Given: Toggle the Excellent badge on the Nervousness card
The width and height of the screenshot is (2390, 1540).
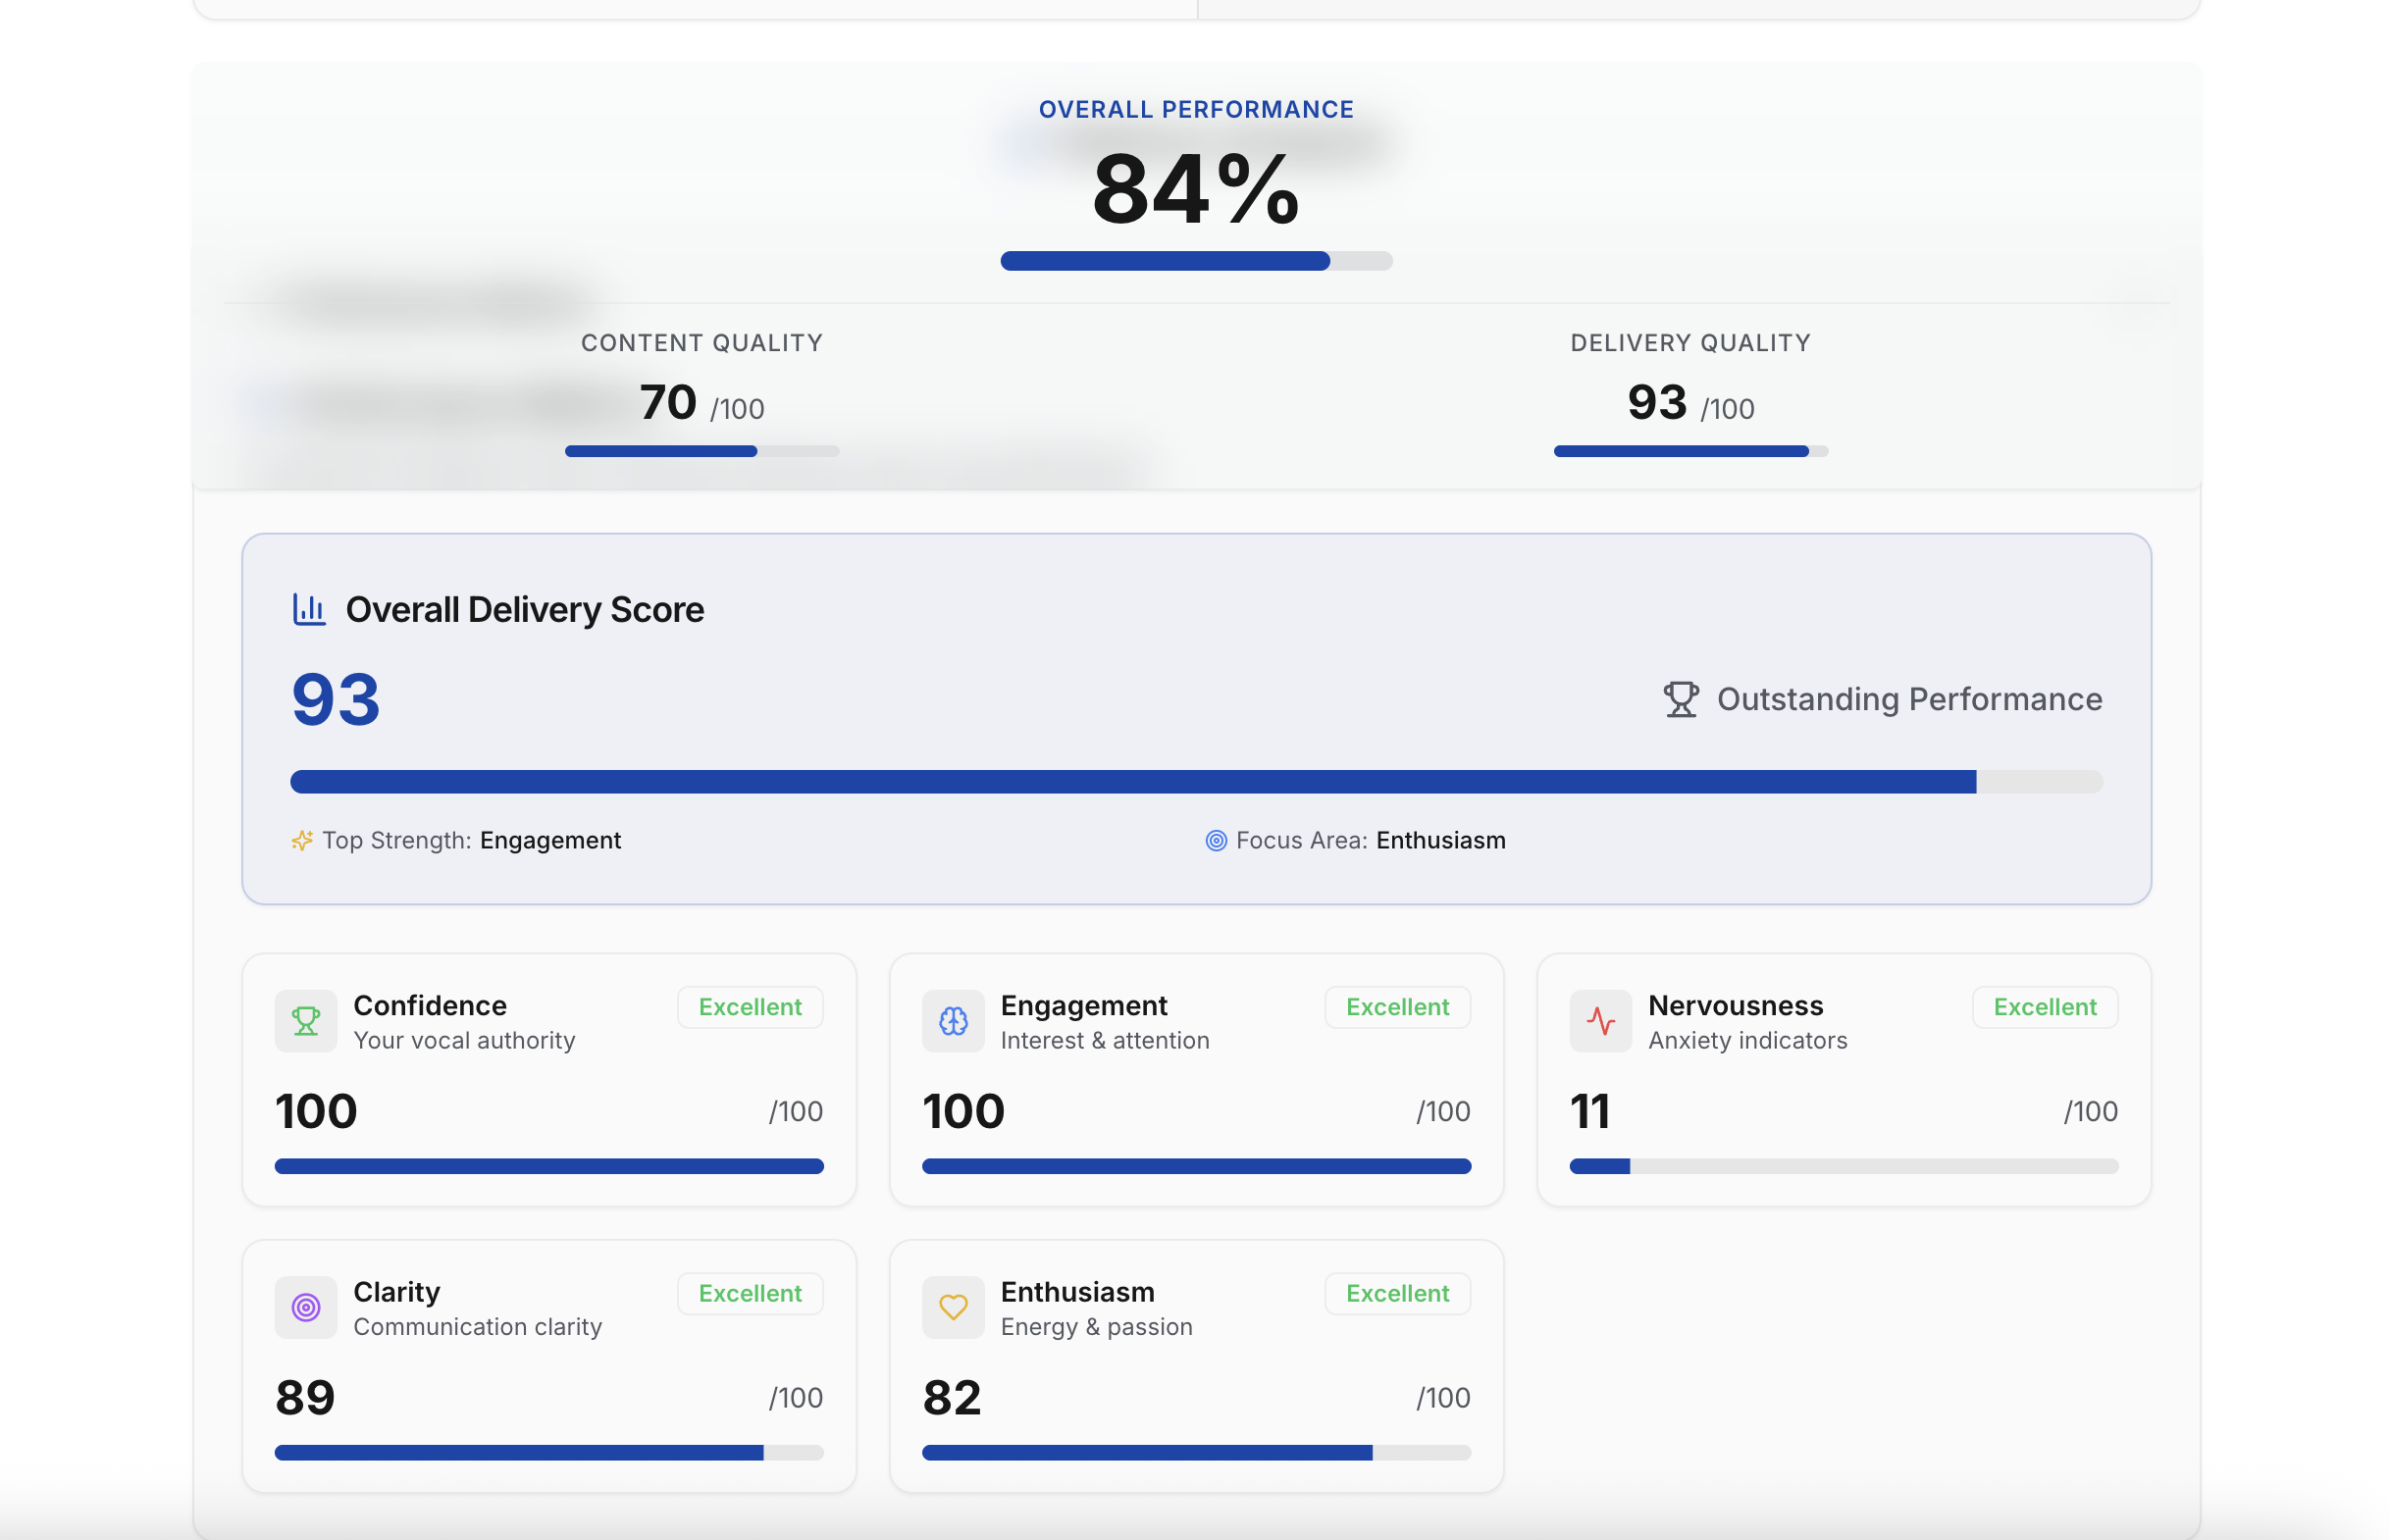Looking at the screenshot, I should (2044, 1007).
